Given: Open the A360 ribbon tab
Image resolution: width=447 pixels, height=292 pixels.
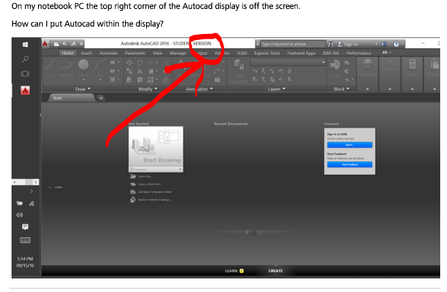Looking at the screenshot, I should 242,53.
